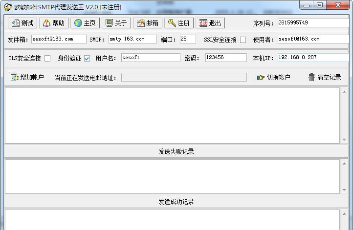Click the 本机IP address field

point(313,58)
